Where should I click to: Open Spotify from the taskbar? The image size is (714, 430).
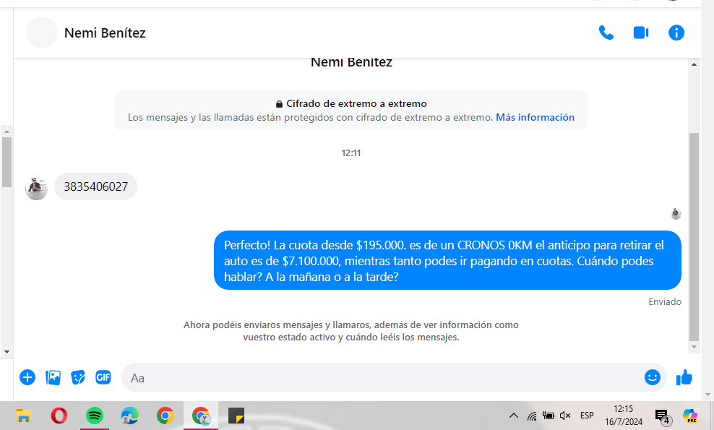(95, 416)
